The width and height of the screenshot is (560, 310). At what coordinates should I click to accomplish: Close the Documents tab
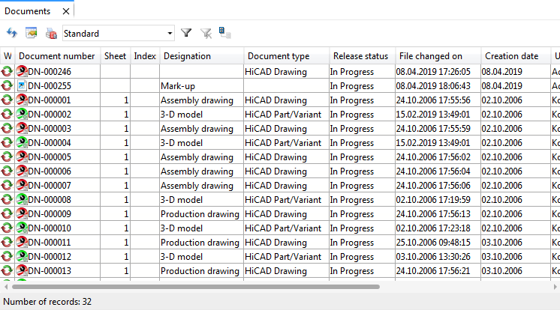pyautogui.click(x=66, y=11)
